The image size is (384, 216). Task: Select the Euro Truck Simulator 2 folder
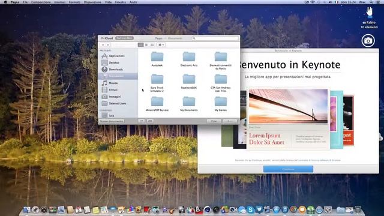point(157,83)
